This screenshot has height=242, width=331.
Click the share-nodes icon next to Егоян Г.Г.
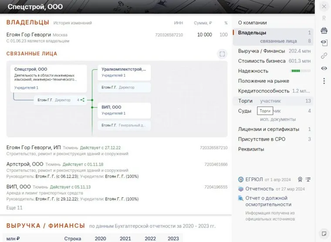82,100
